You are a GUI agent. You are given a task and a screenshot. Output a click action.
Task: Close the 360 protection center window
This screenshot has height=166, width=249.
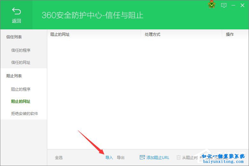coord(242,5)
